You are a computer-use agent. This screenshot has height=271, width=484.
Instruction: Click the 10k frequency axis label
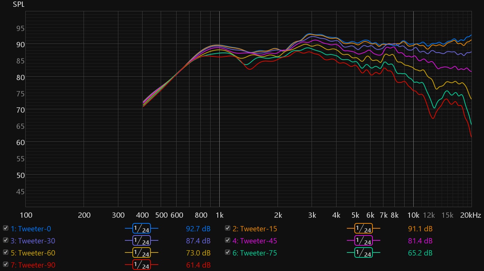pos(413,215)
